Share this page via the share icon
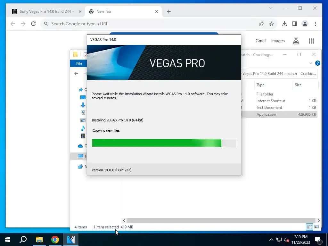Image resolution: width=328 pixels, height=246 pixels. 261,24
